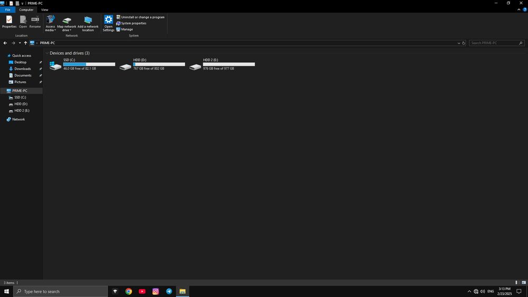Open the recent locations dropdown arrow
Viewport: 528px width, 297px height.
click(20, 43)
